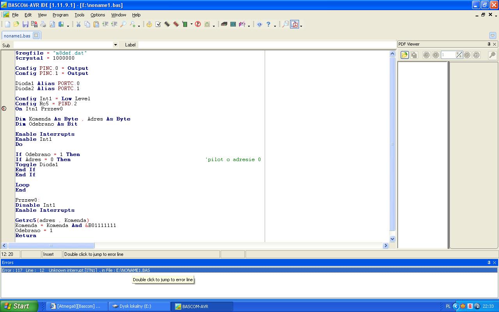The height and width of the screenshot is (312, 499).
Task: Open the Help question mark icon
Action: click(x=268, y=24)
